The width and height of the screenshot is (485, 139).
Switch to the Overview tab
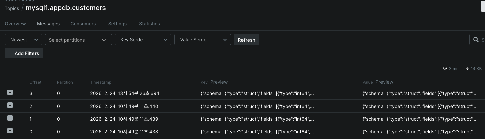tap(15, 24)
